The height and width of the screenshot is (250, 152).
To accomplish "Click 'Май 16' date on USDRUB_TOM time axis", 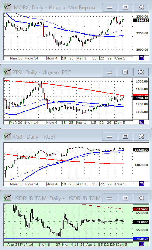I will point(27,245).
